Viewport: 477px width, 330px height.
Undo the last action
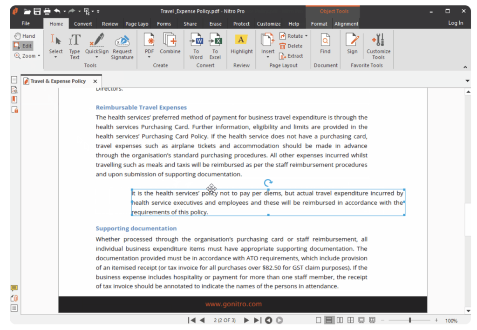[x=57, y=11]
